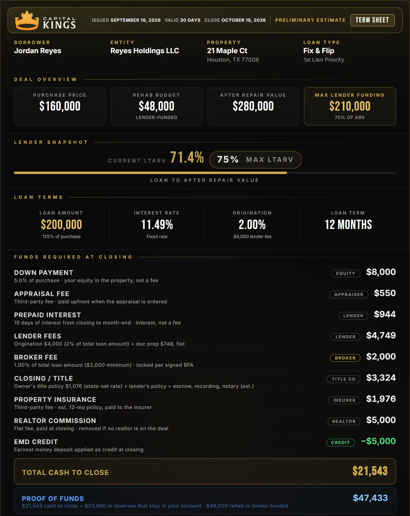Image resolution: width=410 pixels, height=516 pixels.
Task: Click the Proof of Funds $47,433 amount
Action: pyautogui.click(x=370, y=498)
